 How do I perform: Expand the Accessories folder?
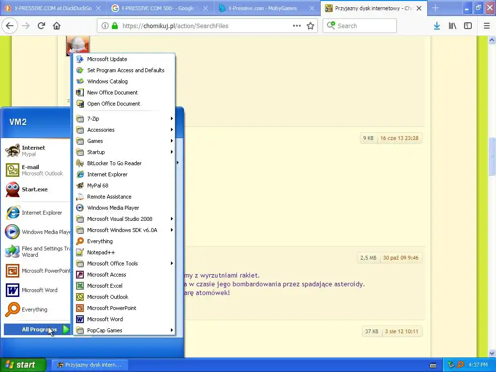[124, 130]
